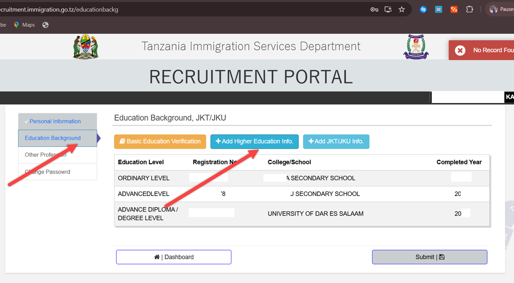This screenshot has height=283, width=514.
Task: Open Basic Education Verification
Action: pos(160,141)
